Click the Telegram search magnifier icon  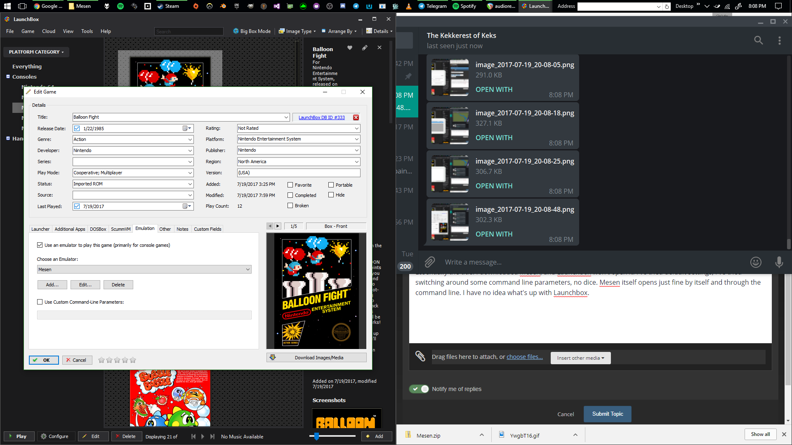(x=758, y=40)
